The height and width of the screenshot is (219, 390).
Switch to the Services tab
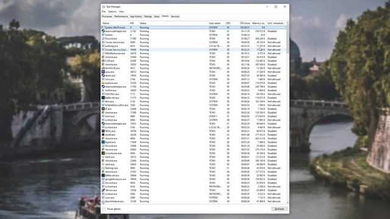pos(175,16)
